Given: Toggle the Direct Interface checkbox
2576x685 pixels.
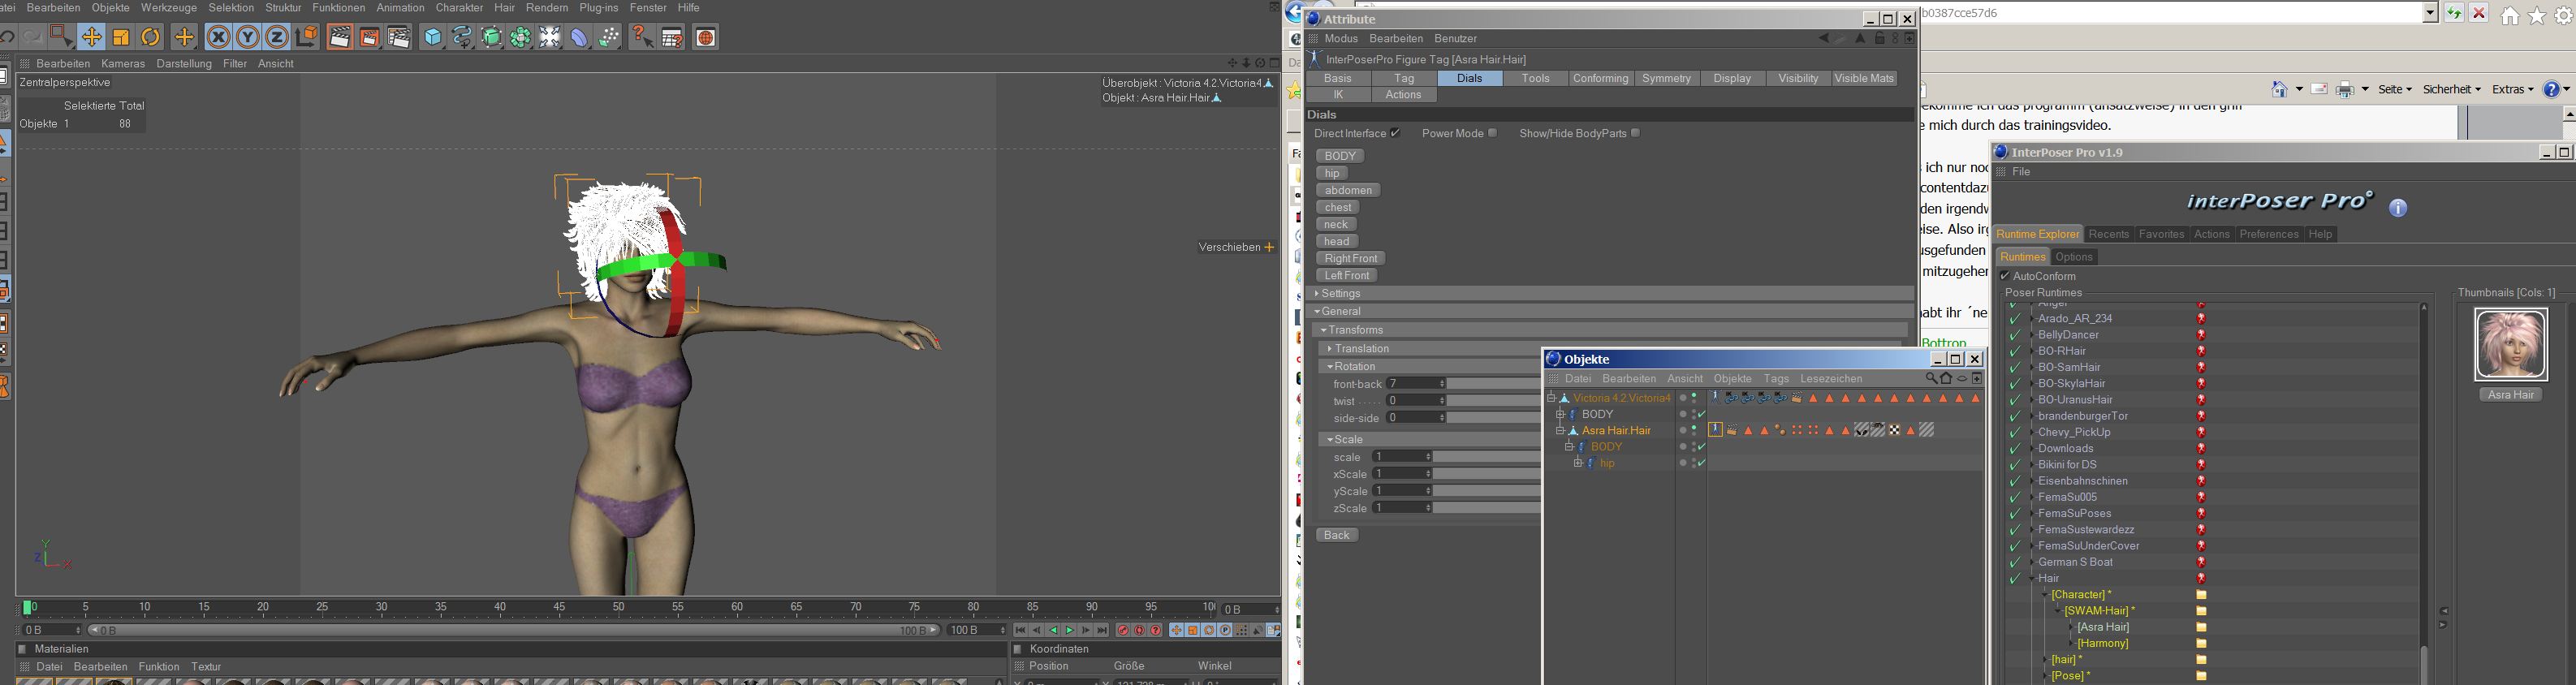Looking at the screenshot, I should tap(1395, 133).
